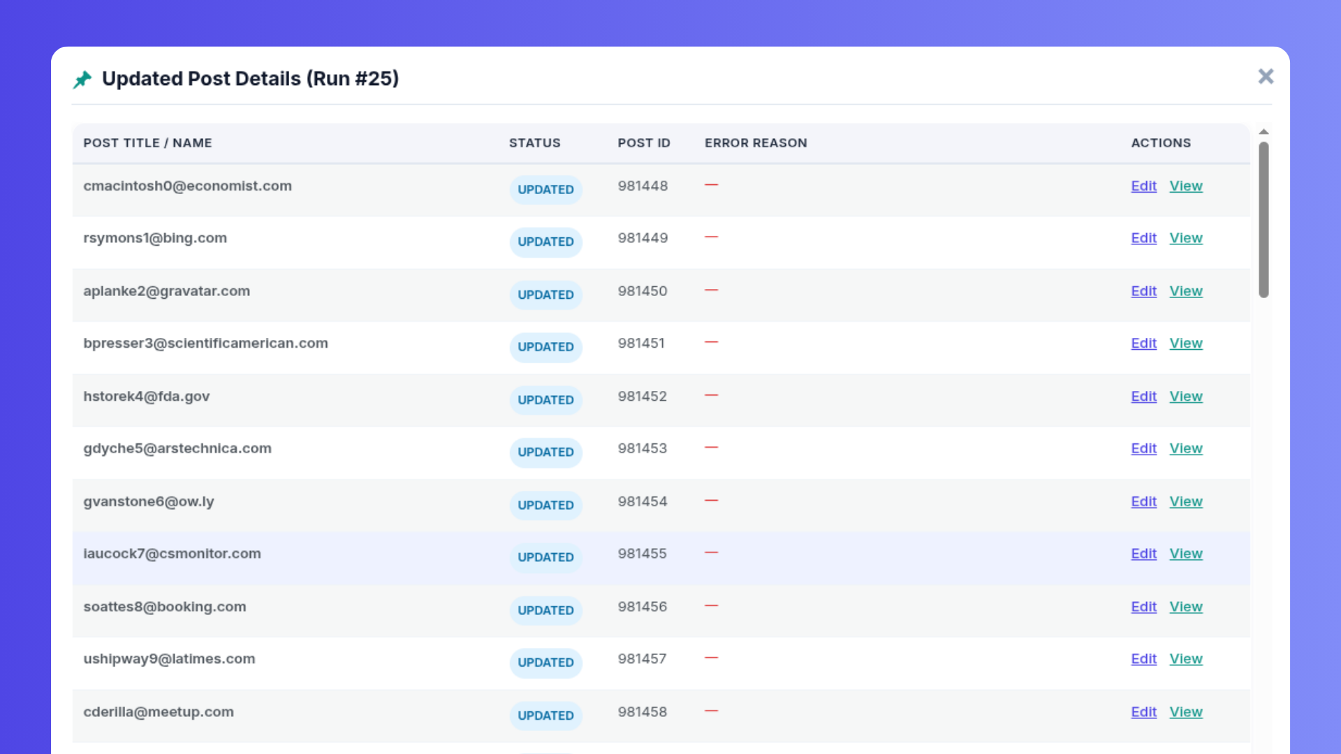Edit the ushipway9@latimes.com post
This screenshot has width=1341, height=754.
point(1143,659)
